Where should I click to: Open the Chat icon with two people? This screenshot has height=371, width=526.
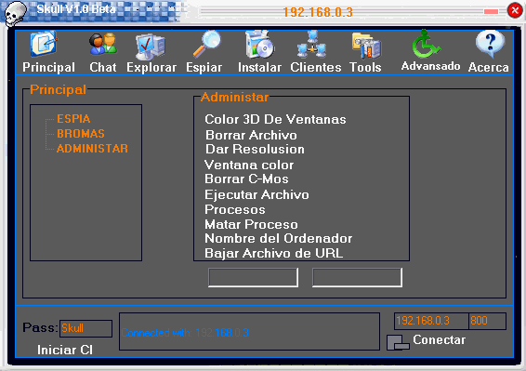(103, 44)
